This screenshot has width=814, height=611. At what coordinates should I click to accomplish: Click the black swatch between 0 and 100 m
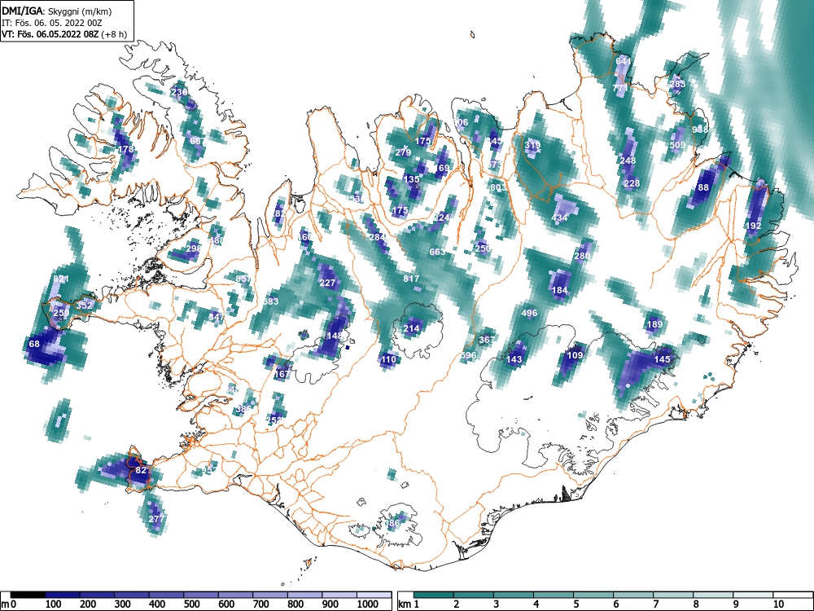pyautogui.click(x=28, y=595)
